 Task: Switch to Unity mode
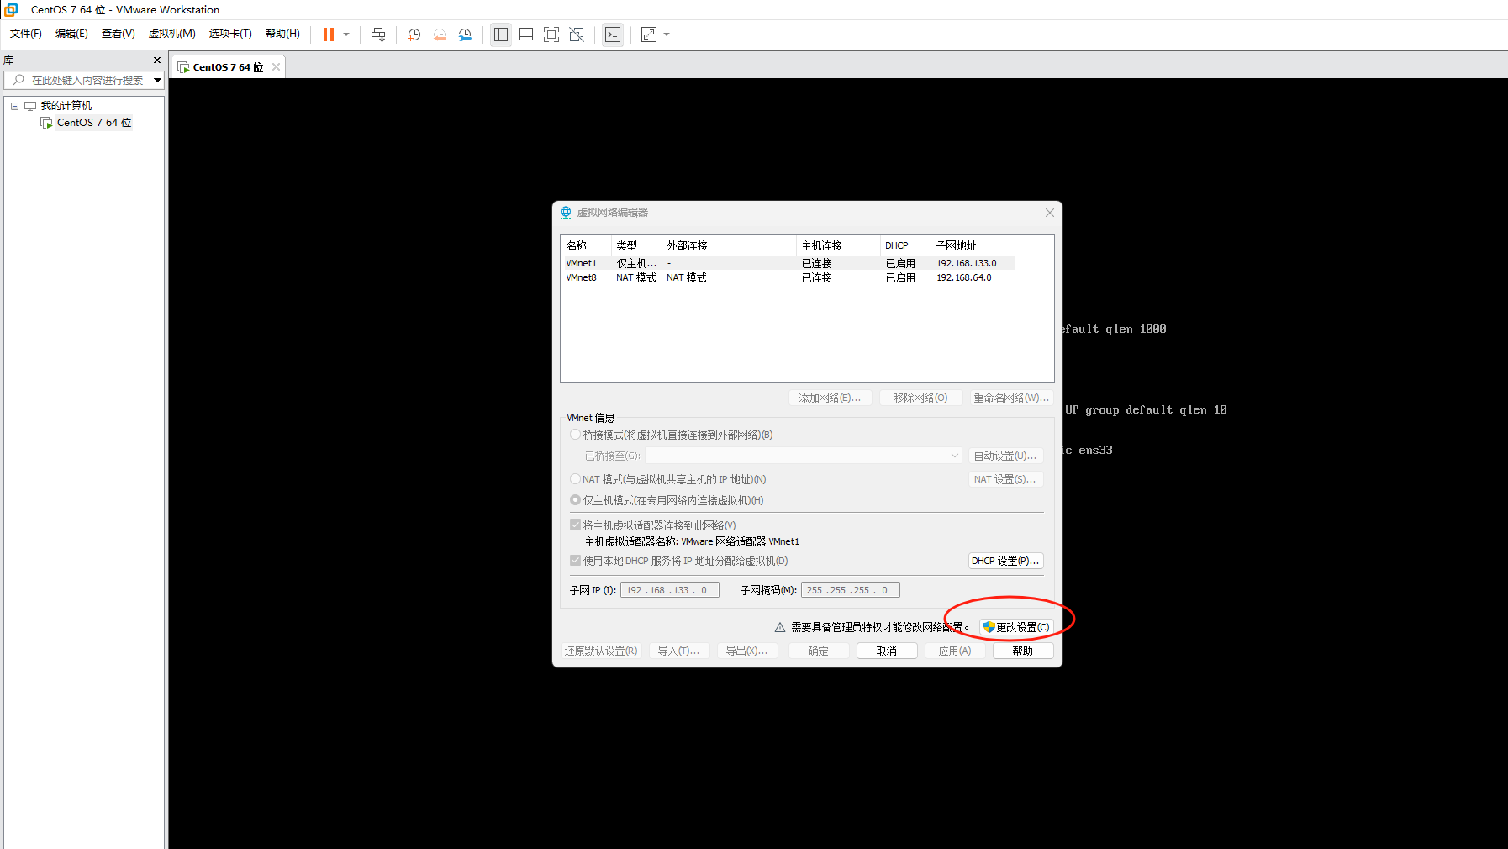(577, 34)
